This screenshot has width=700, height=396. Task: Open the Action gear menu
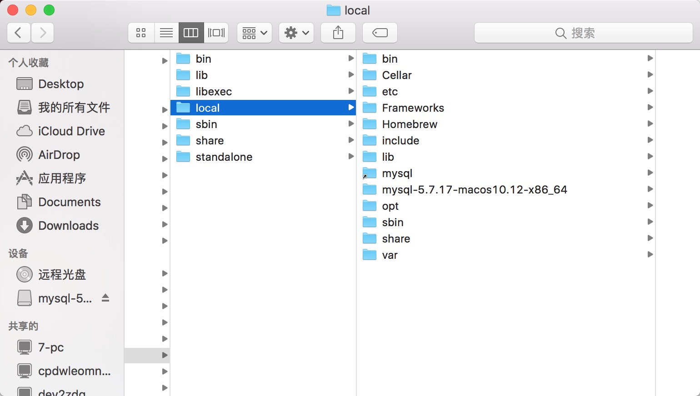tap(296, 32)
